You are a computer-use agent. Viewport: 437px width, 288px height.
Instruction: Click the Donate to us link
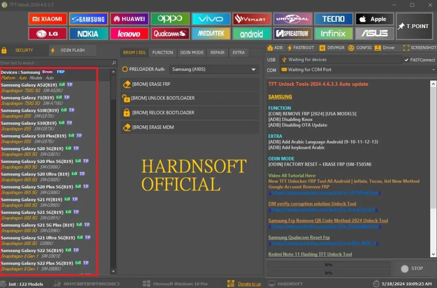[x=249, y=284]
